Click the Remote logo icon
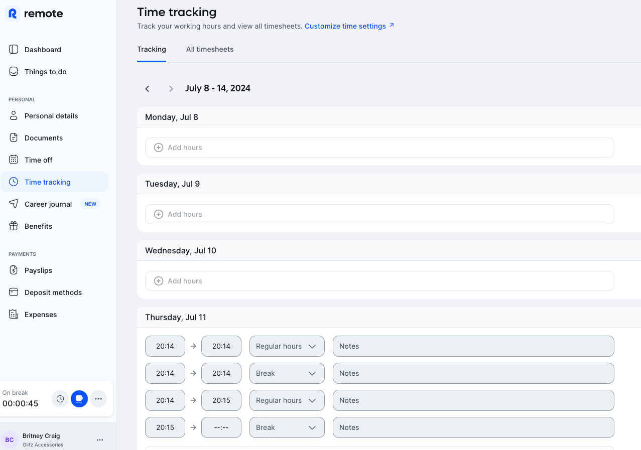The image size is (641, 450). pos(12,14)
